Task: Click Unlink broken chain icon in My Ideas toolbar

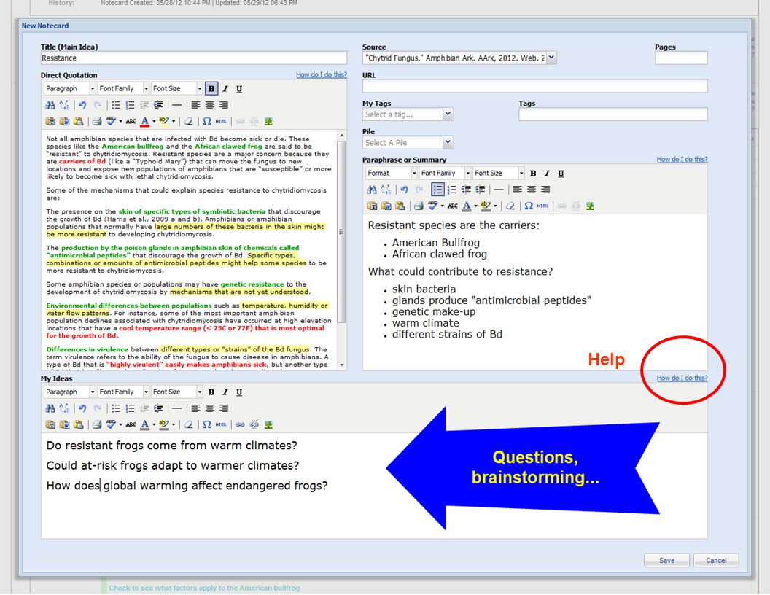Action: (x=254, y=424)
